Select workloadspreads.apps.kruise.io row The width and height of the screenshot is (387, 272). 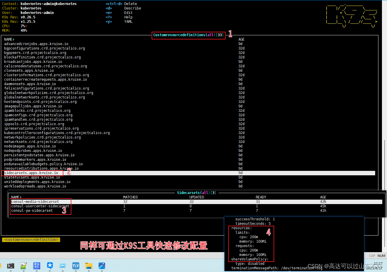190,186
